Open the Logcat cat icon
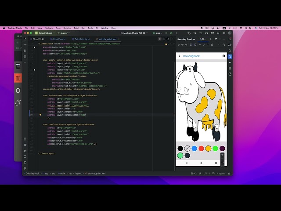This screenshot has width=281, height=211. click(x=25, y=151)
